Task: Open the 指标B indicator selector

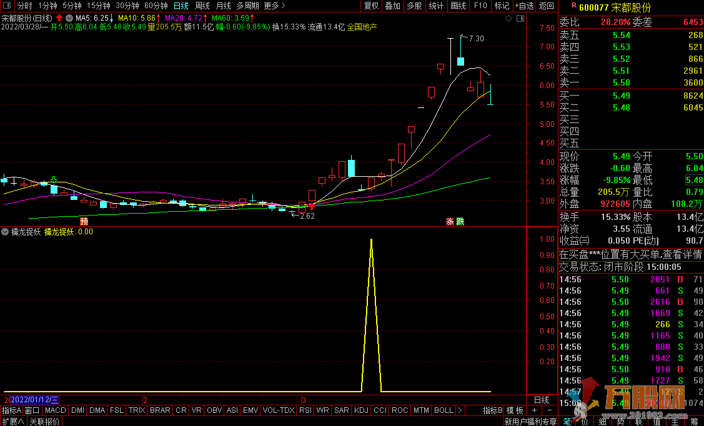Action: click(x=492, y=410)
